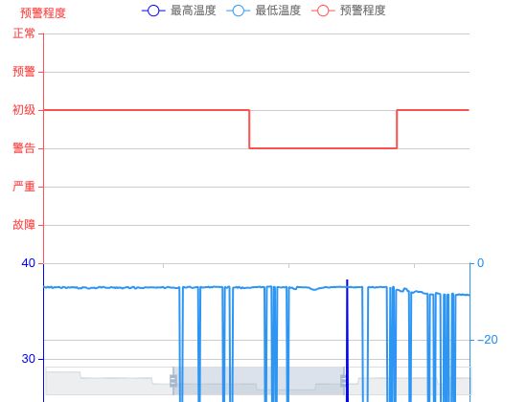Image resolution: width=527 pixels, height=402 pixels.
Task: Click the 最低温度 legend label text
Action: (278, 11)
